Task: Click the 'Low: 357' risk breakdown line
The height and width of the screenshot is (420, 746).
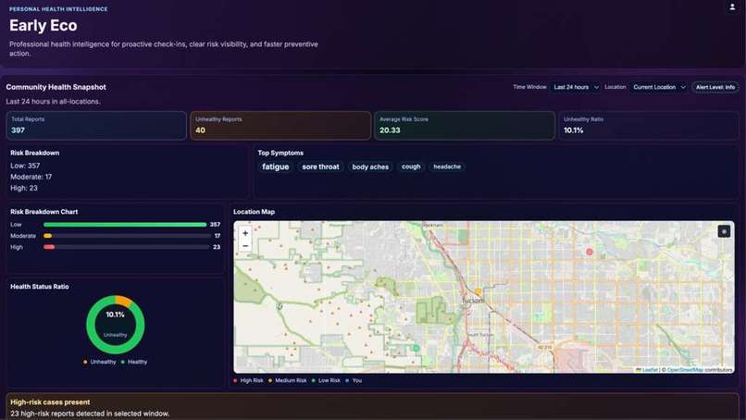Action: click(x=25, y=166)
